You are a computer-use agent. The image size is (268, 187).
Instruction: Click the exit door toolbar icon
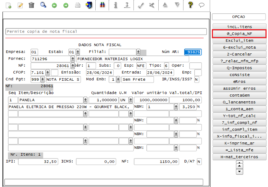pyautogui.click(x=89, y=5)
